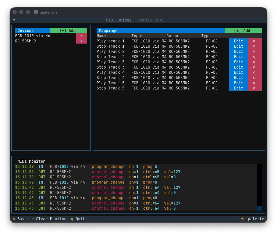Click the Type column header
This screenshot has width=277, height=235.
point(206,36)
